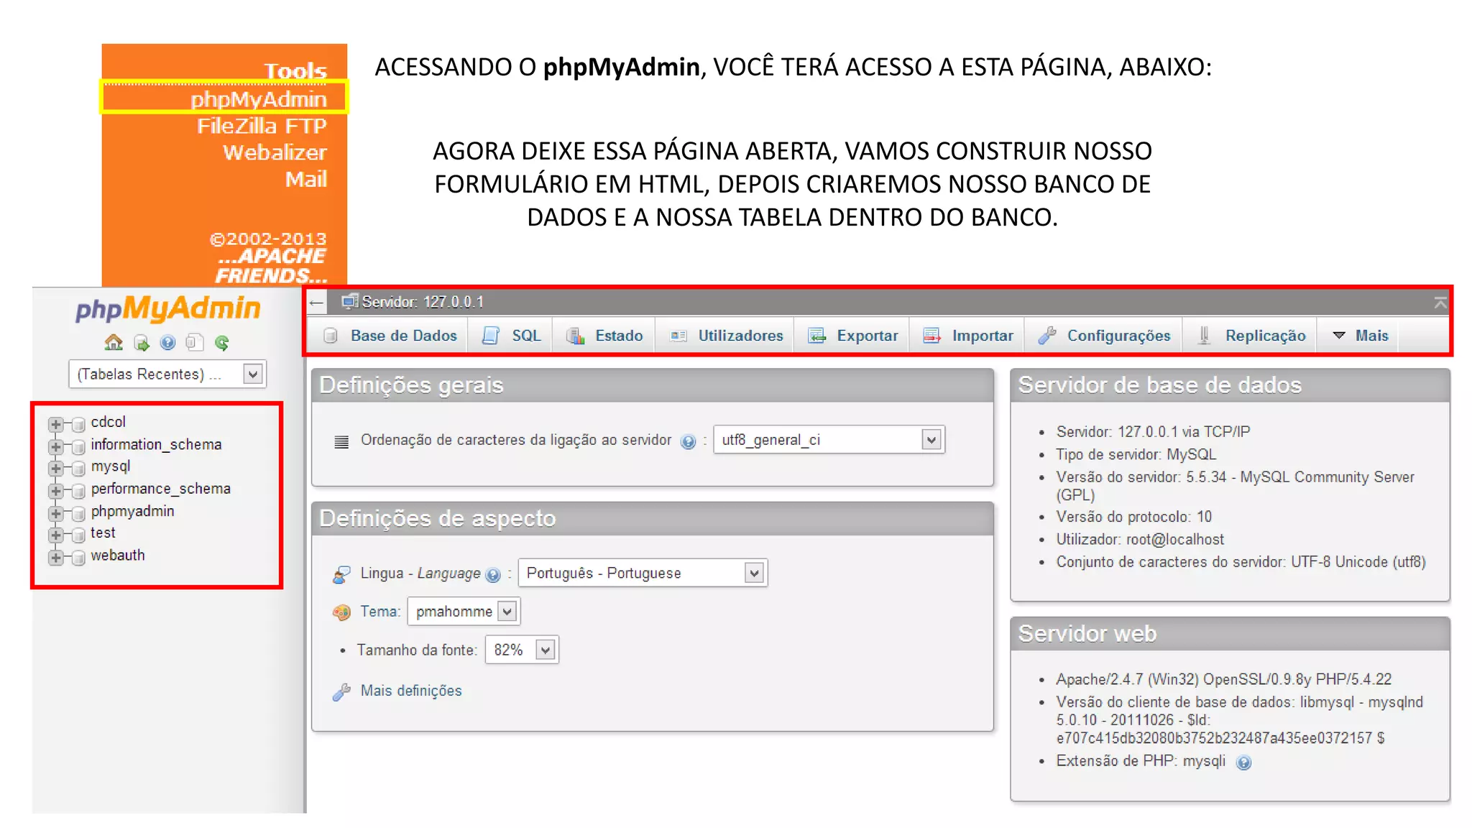
Task: Click phpMyAdmin link in XAMPP Tools menu
Action: pos(259,99)
